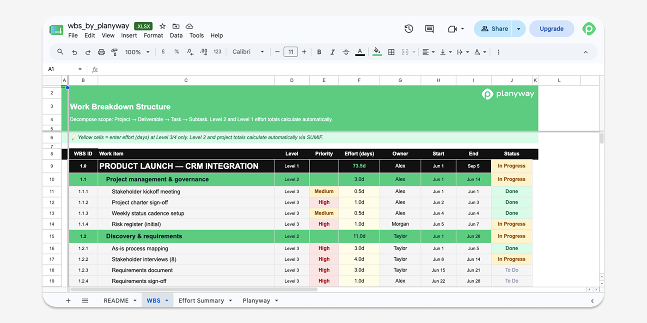Move the file with folder icon
This screenshot has width=647, height=323.
pyautogui.click(x=176, y=26)
